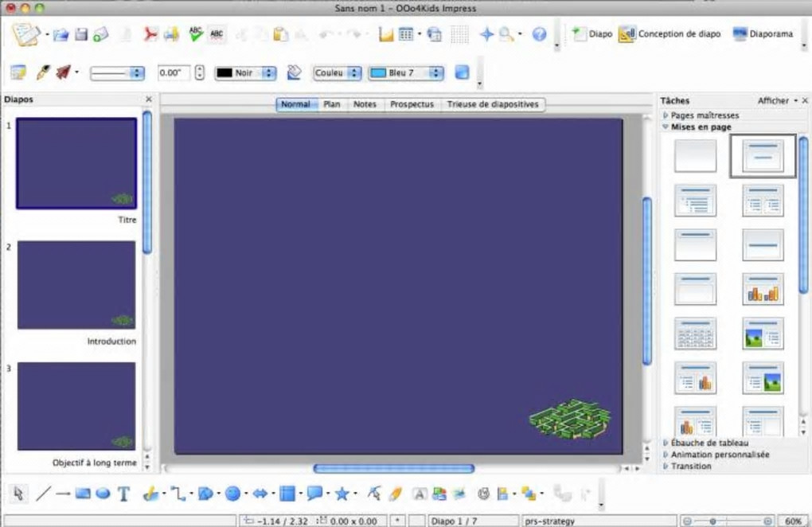The image size is (812, 527).
Task: Insert a chart icon in top toolbar
Action: point(386,34)
